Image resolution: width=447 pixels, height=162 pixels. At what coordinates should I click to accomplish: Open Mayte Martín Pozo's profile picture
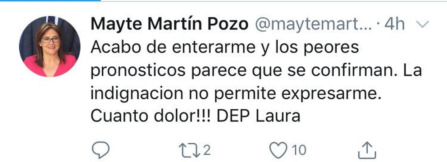[x=50, y=46]
